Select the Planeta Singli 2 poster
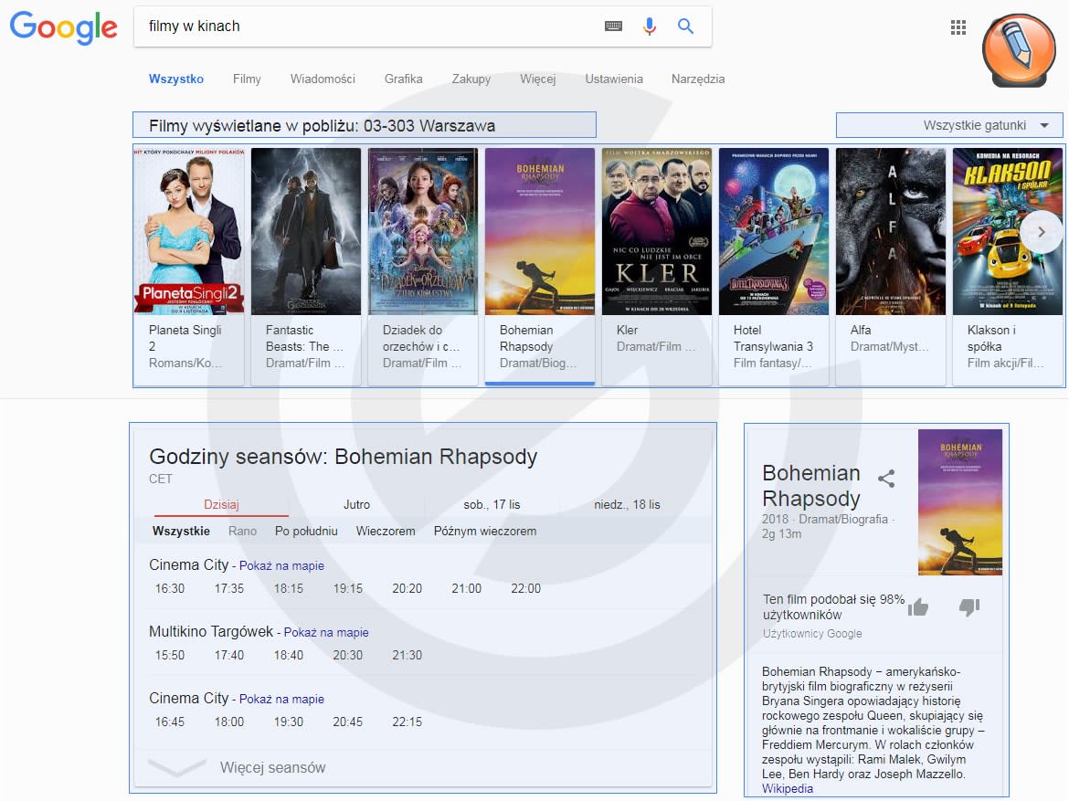Image resolution: width=1069 pixels, height=801 pixels. point(189,232)
